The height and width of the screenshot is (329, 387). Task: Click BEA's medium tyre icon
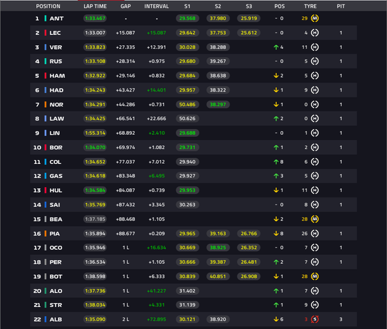[315, 219]
